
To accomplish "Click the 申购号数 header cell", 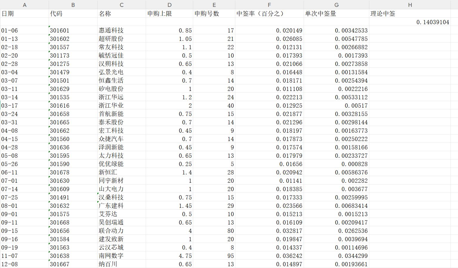I will (214, 13).
